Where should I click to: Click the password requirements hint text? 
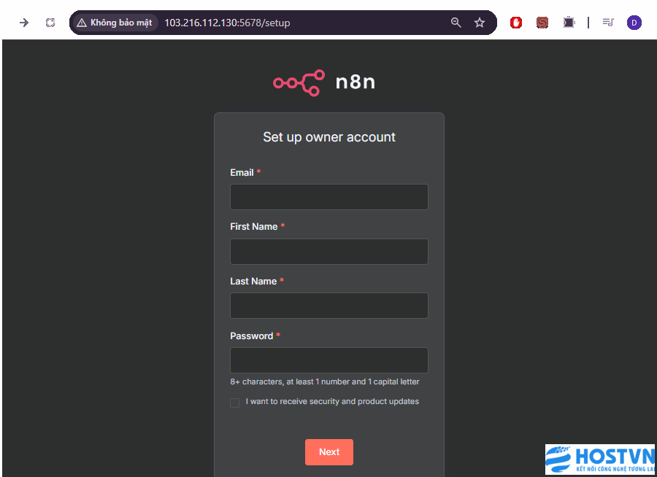[325, 382]
